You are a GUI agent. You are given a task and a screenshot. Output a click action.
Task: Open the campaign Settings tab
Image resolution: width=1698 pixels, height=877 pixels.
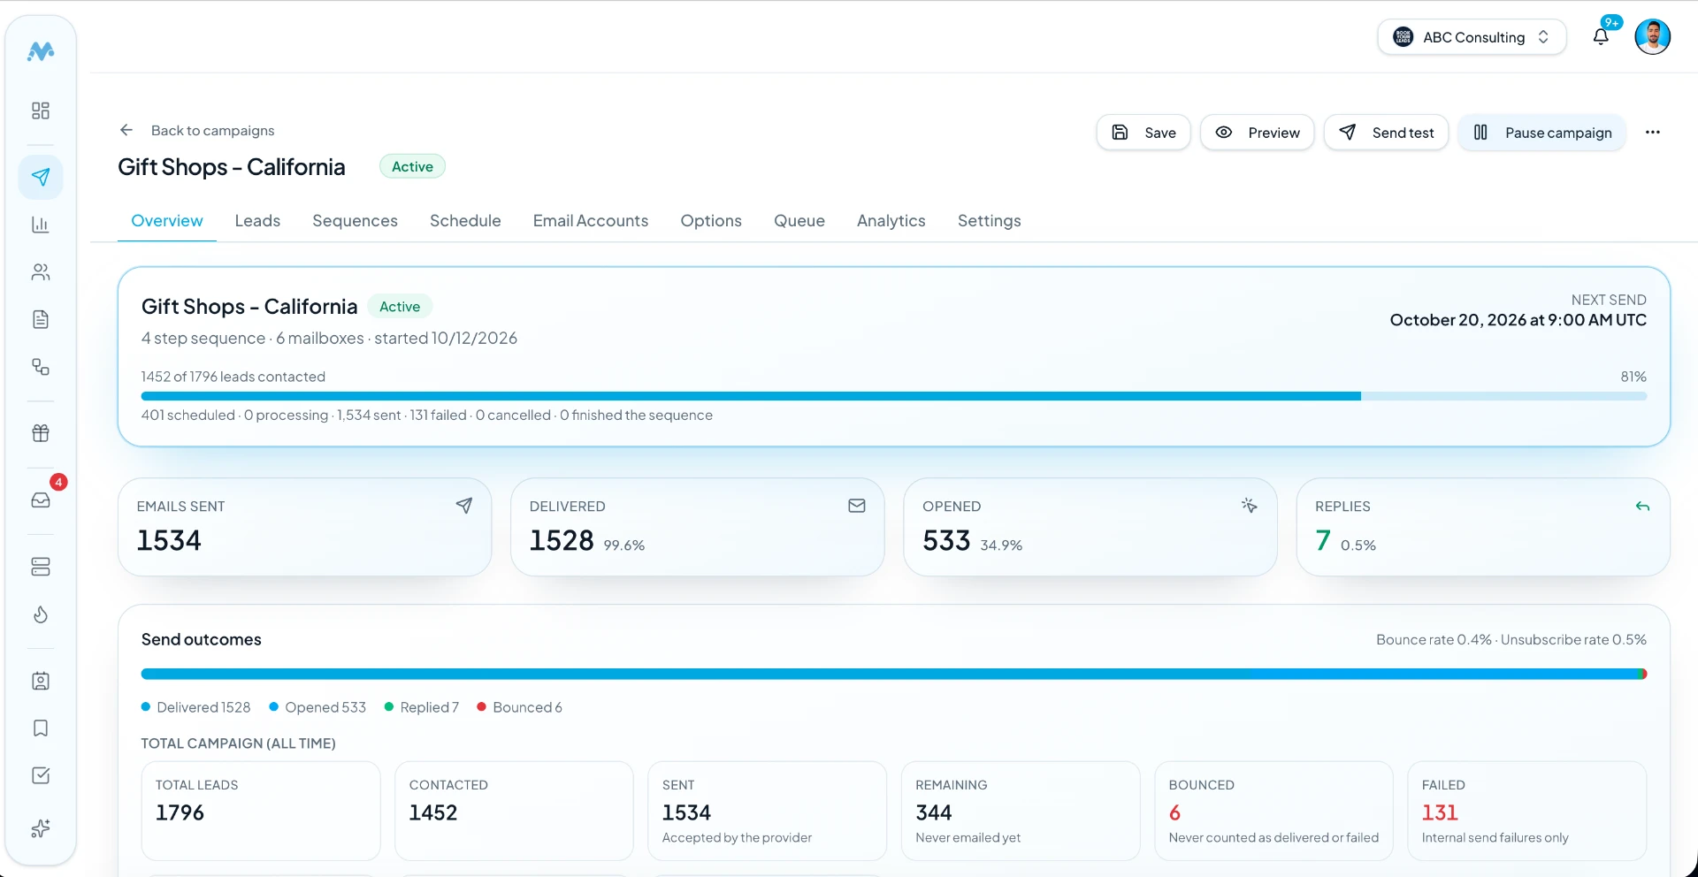(990, 221)
